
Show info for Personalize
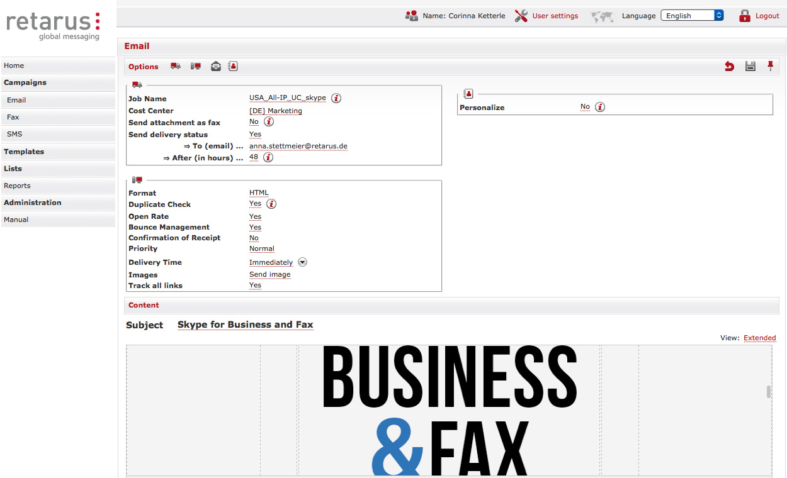(600, 107)
